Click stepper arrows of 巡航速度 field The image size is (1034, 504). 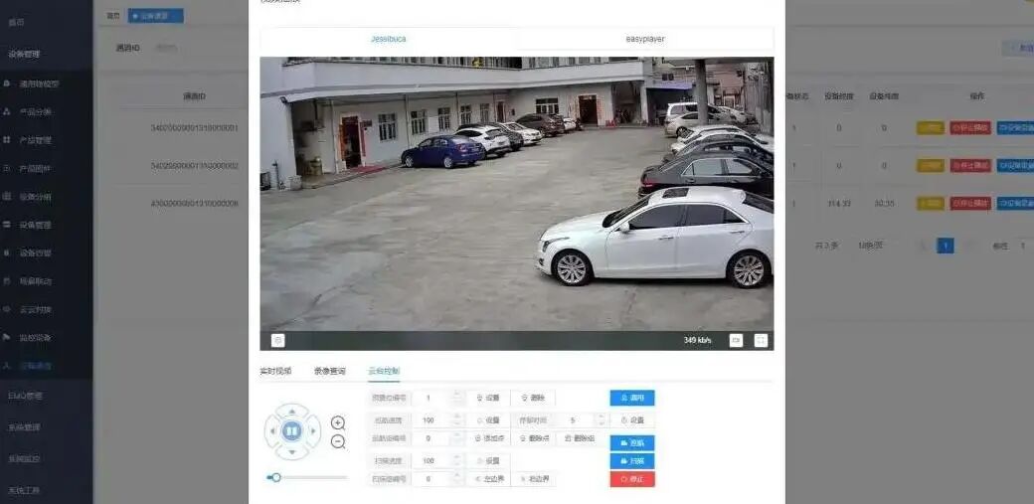tap(457, 420)
